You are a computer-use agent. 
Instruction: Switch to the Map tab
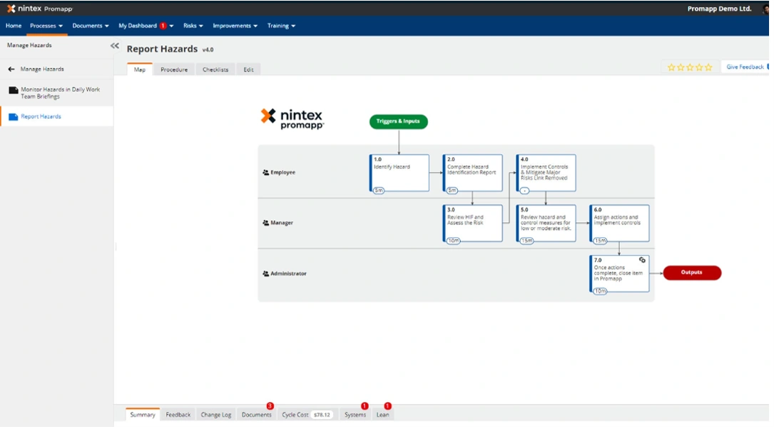pyautogui.click(x=140, y=70)
